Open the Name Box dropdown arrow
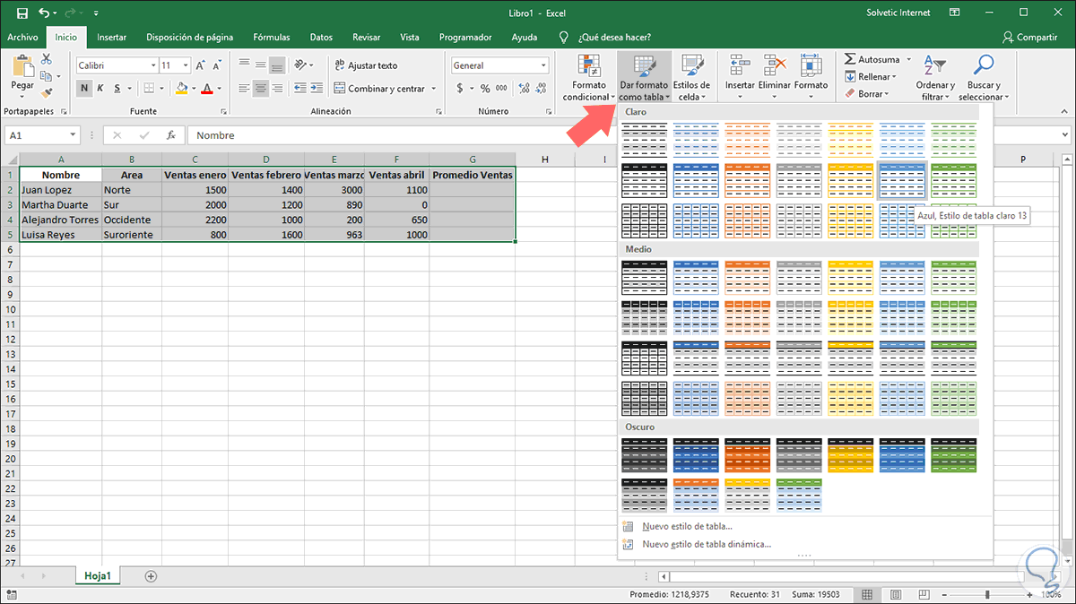This screenshot has height=604, width=1076. (x=73, y=135)
